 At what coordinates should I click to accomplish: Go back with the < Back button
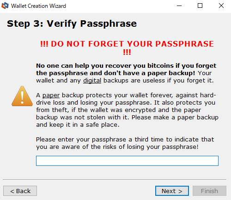20,191
